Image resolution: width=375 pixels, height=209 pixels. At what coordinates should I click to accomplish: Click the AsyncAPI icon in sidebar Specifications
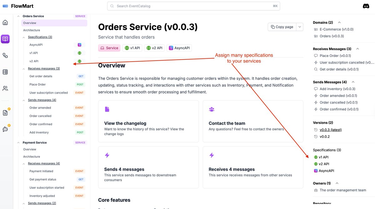point(79,45)
